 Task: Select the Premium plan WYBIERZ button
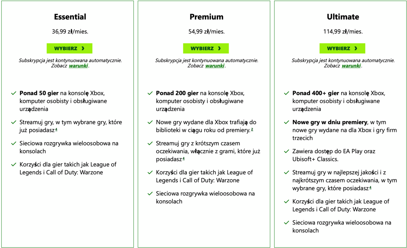pyautogui.click(x=206, y=49)
